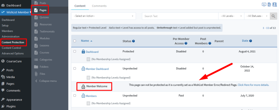Check the box for Dashboard page row
This screenshot has width=279, height=110.
coord(75,51)
